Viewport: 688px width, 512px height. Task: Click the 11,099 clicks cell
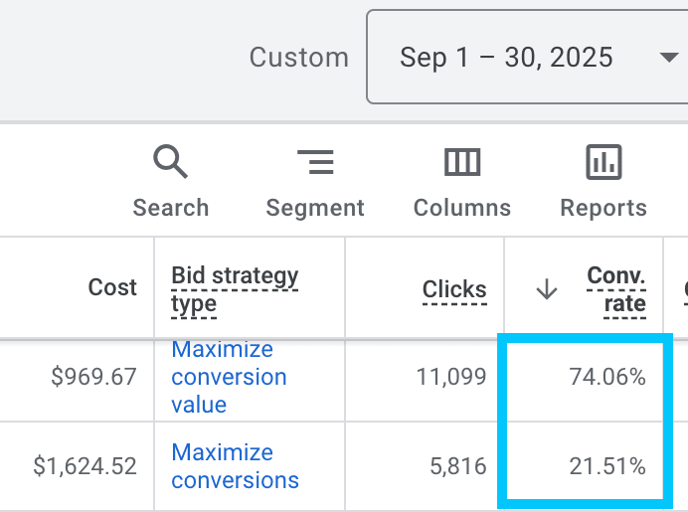click(452, 377)
